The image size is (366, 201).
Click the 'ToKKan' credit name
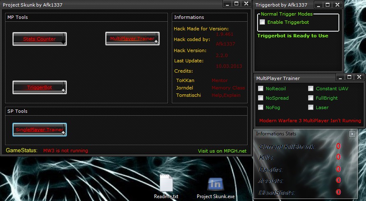(x=185, y=80)
